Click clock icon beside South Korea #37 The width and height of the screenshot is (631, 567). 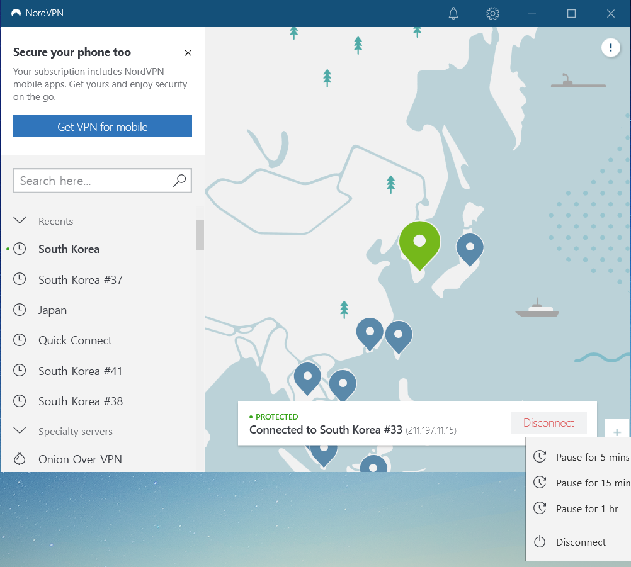(20, 279)
